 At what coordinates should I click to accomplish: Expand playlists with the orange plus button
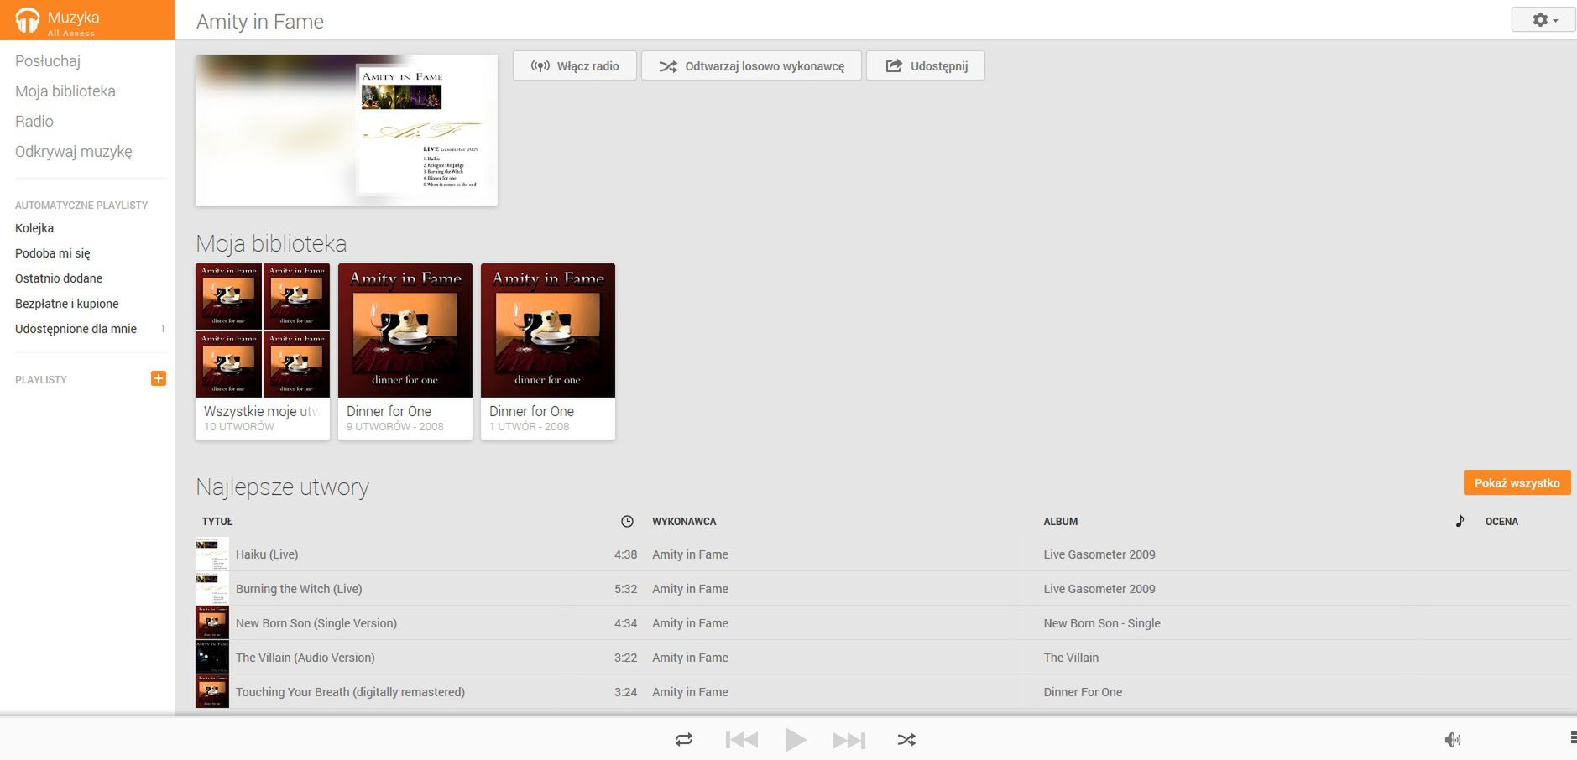tap(158, 378)
